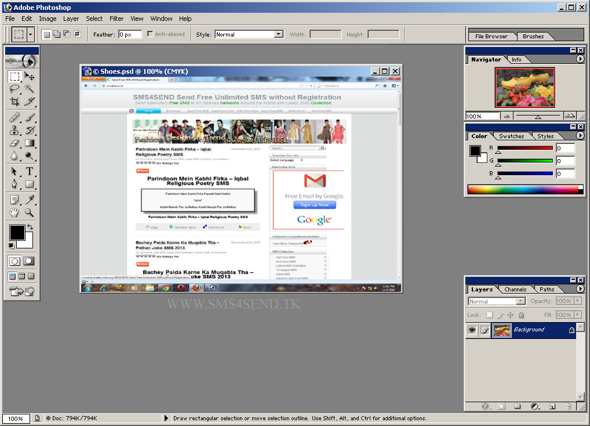Click the Navigator zoom out button
This screenshot has width=590, height=426.
coord(507,116)
